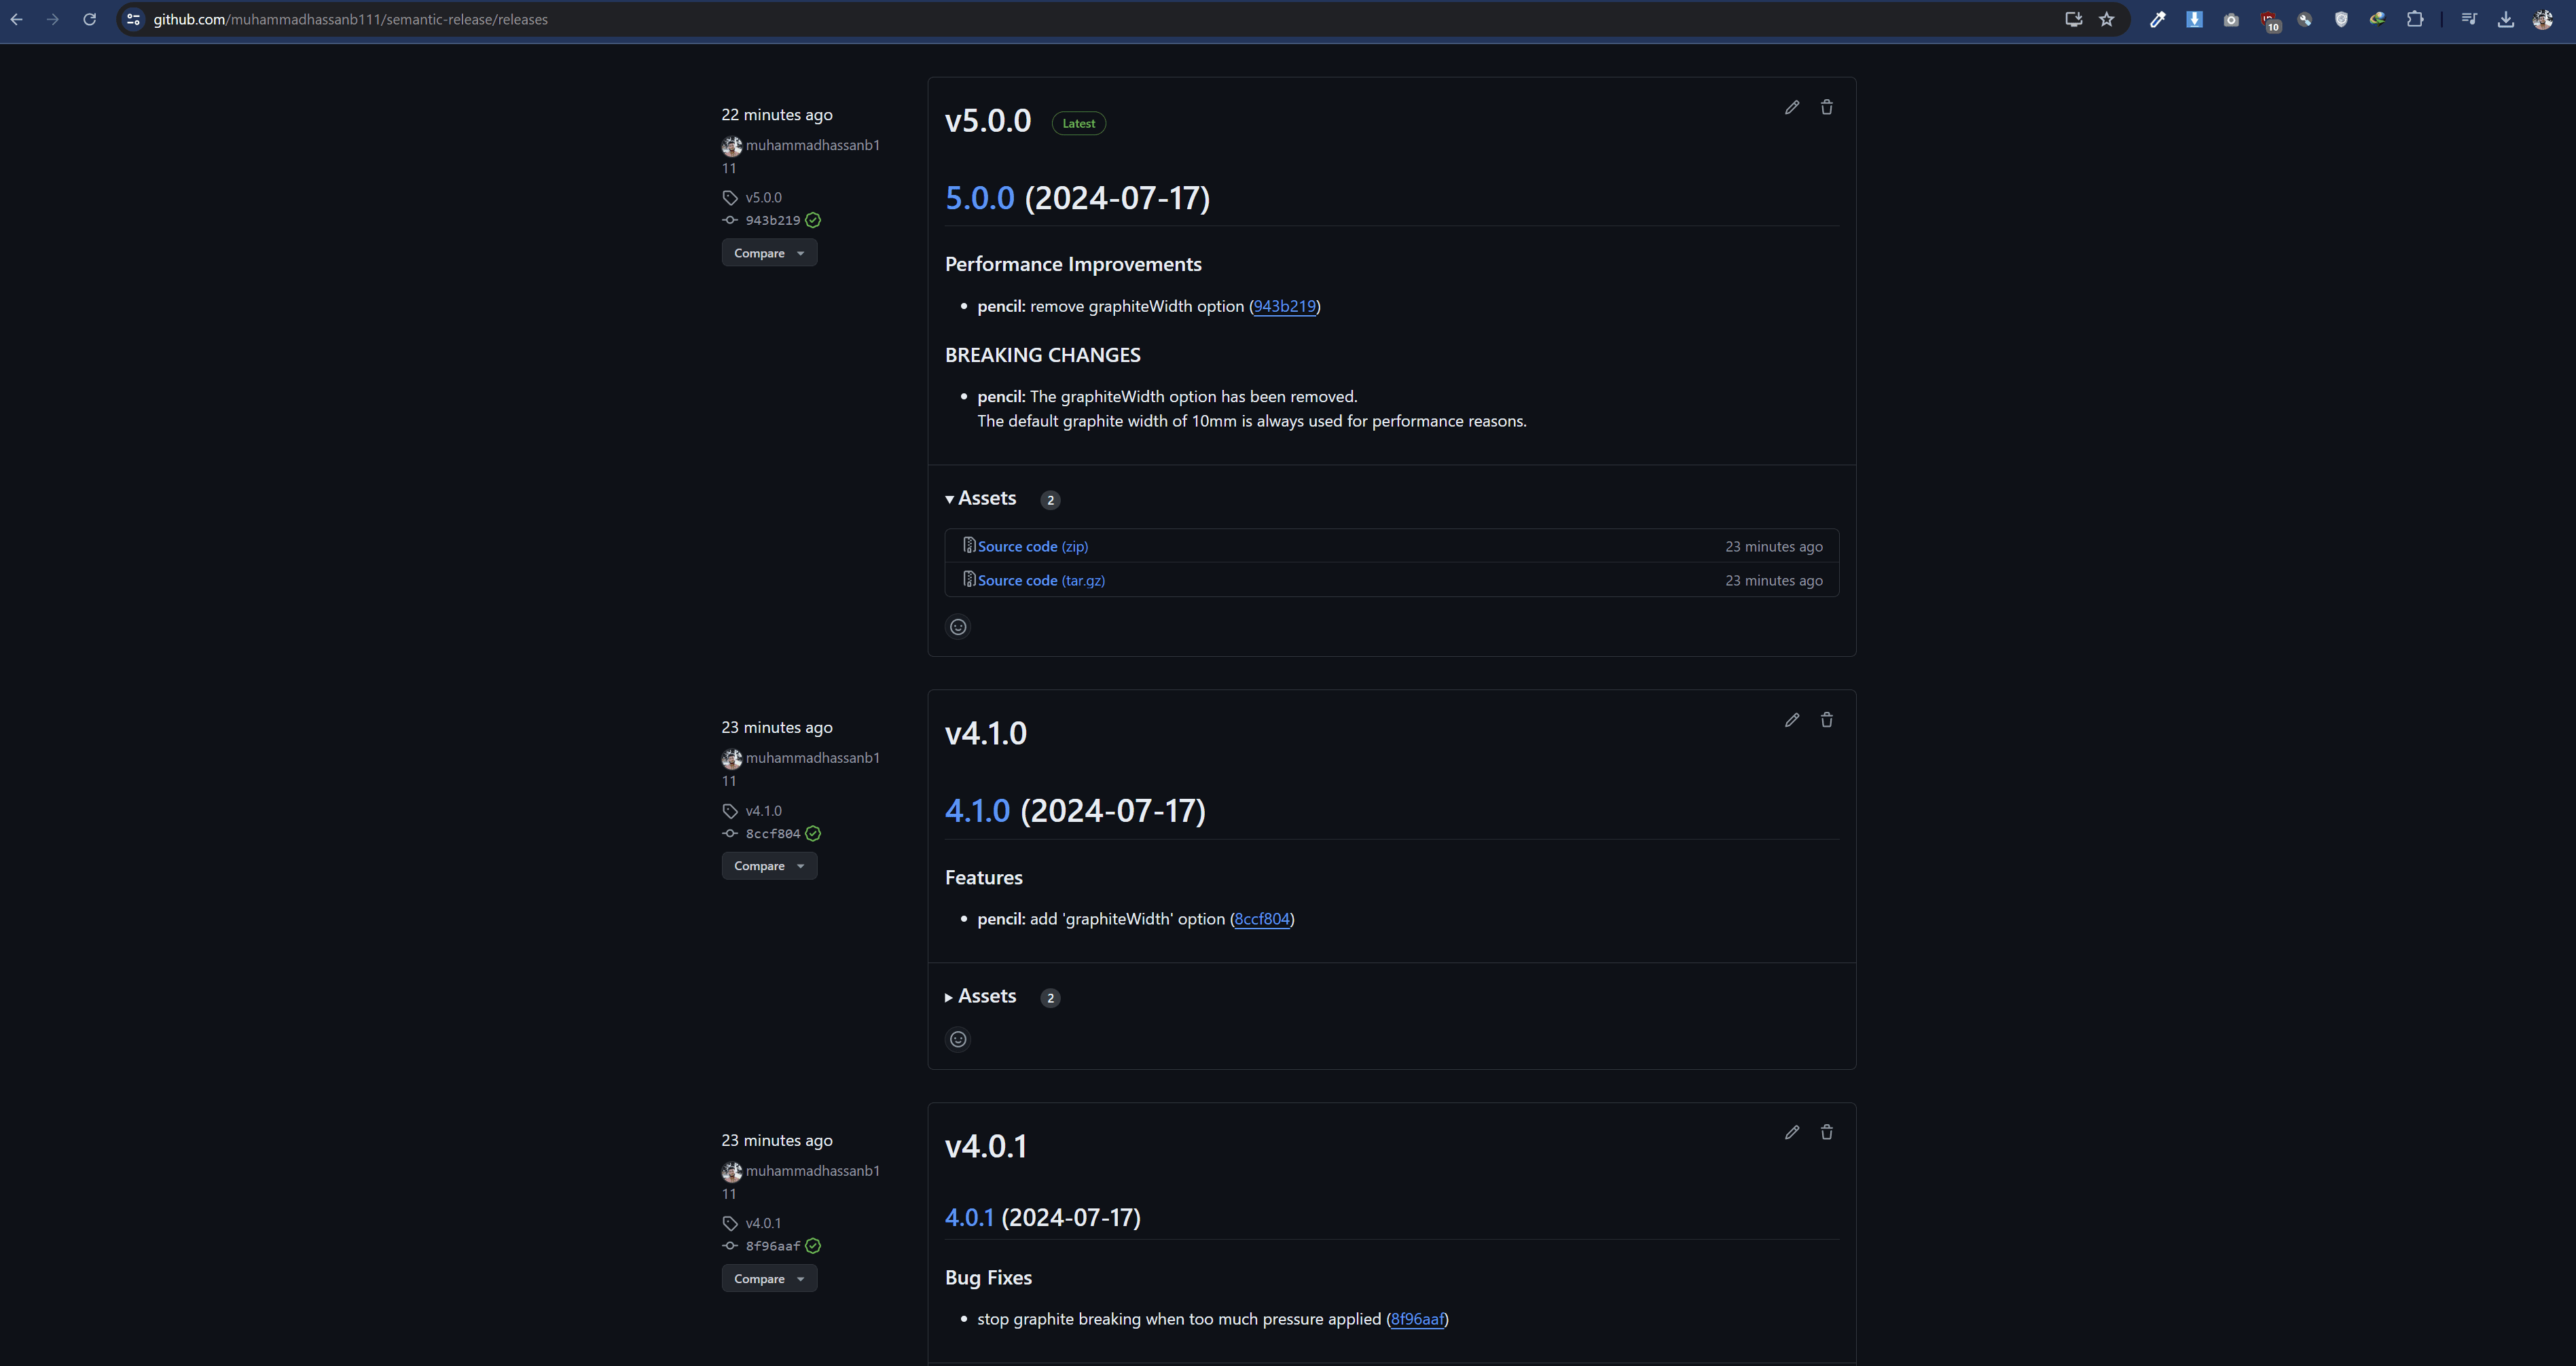Download the Source code (zip) asset
Screen dimensions: 2576x1366
(x=1031, y=546)
